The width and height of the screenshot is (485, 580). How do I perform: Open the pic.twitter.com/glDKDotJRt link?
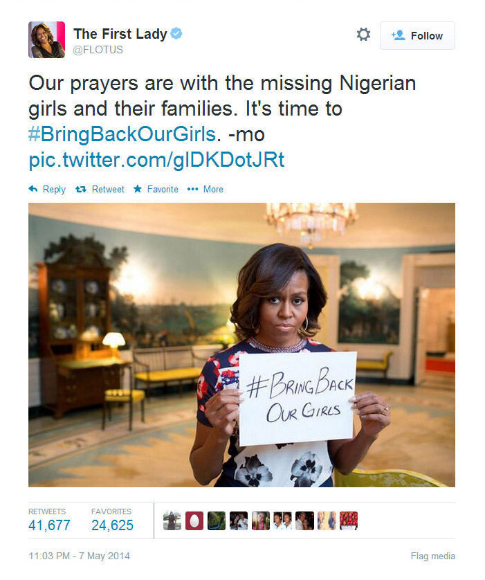[156, 160]
